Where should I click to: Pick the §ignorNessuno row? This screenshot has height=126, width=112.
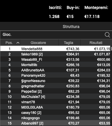click(55, 81)
